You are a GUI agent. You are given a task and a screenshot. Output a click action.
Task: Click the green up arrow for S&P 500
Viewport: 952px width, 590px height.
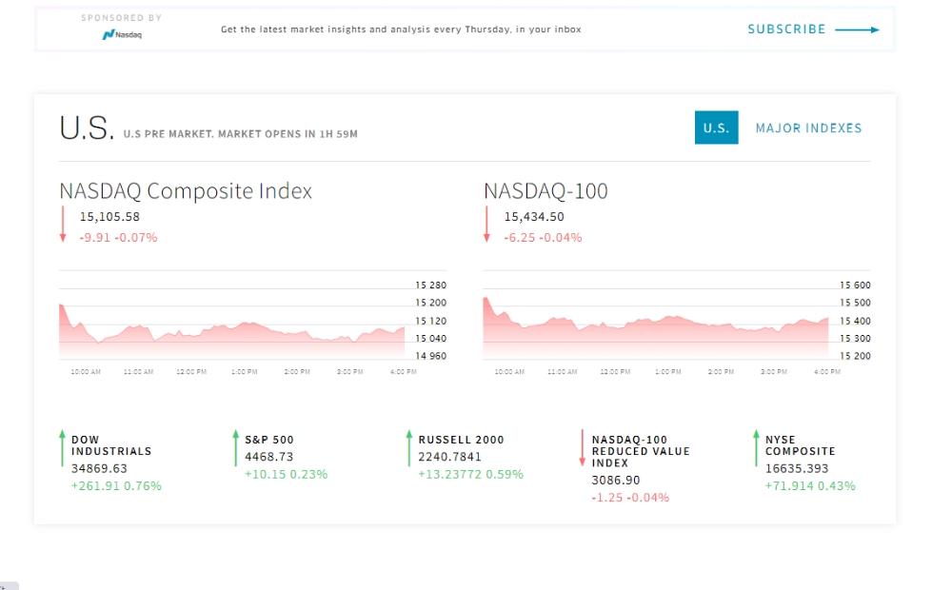tap(235, 448)
